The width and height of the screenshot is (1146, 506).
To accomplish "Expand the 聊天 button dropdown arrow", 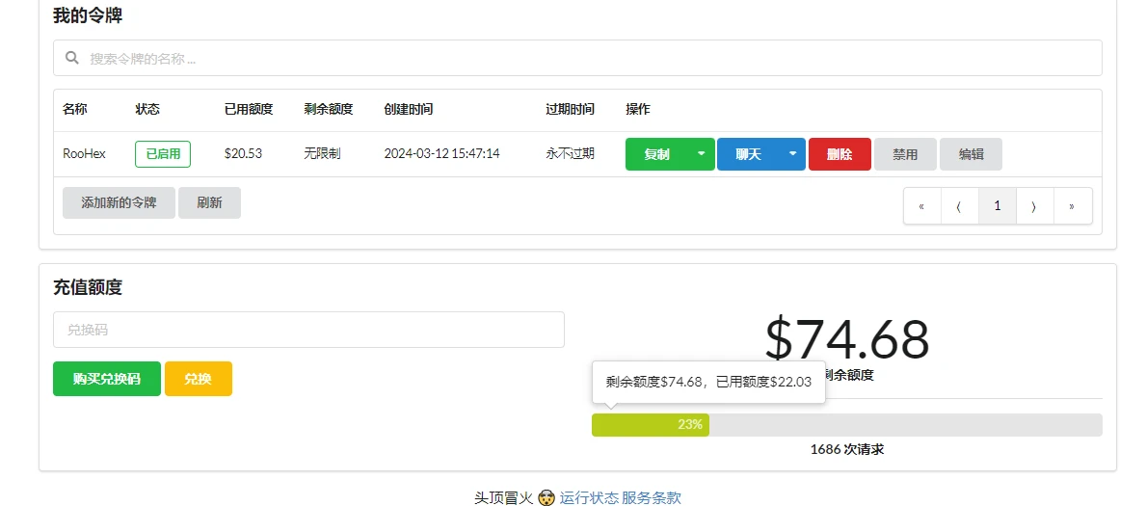I will pos(792,154).
